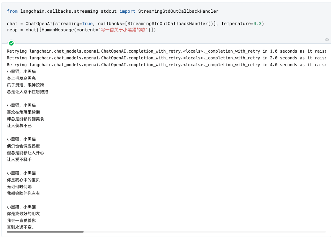Click the output line '但总是能够让人开心'

click(25, 153)
